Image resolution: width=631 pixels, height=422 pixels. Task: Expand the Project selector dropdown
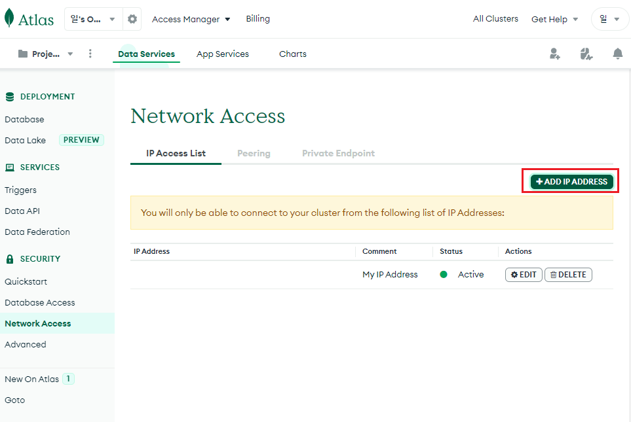tap(45, 54)
